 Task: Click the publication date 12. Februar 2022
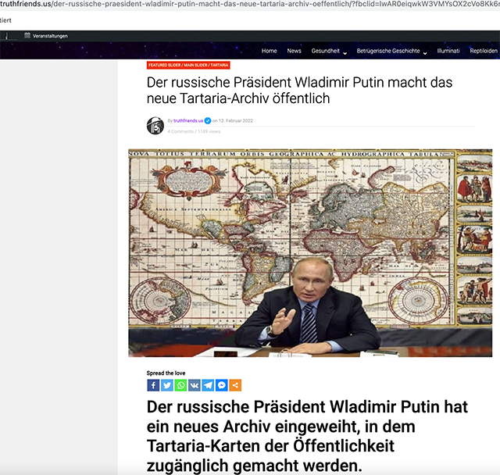coord(236,120)
